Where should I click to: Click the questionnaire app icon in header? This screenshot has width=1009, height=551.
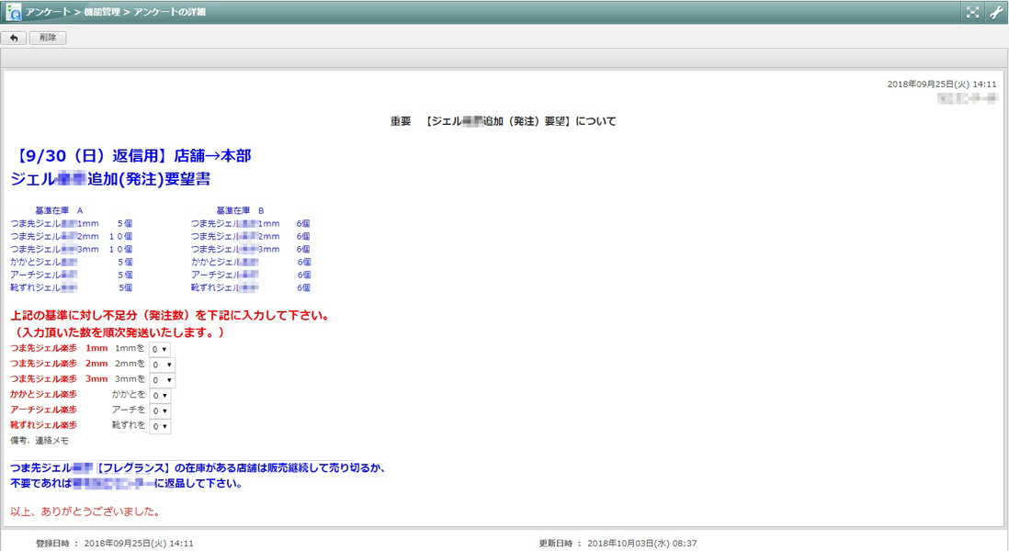[x=15, y=12]
